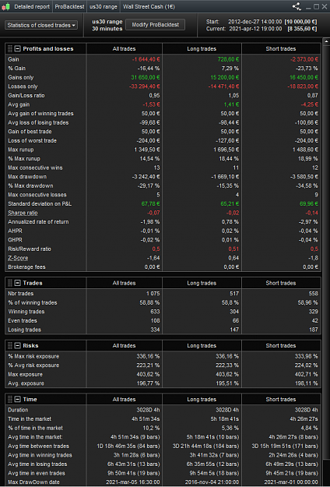Image resolution: width=330 pixels, height=487 pixels.
Task: Select the ProBacktest title tab
Action: point(69,6)
